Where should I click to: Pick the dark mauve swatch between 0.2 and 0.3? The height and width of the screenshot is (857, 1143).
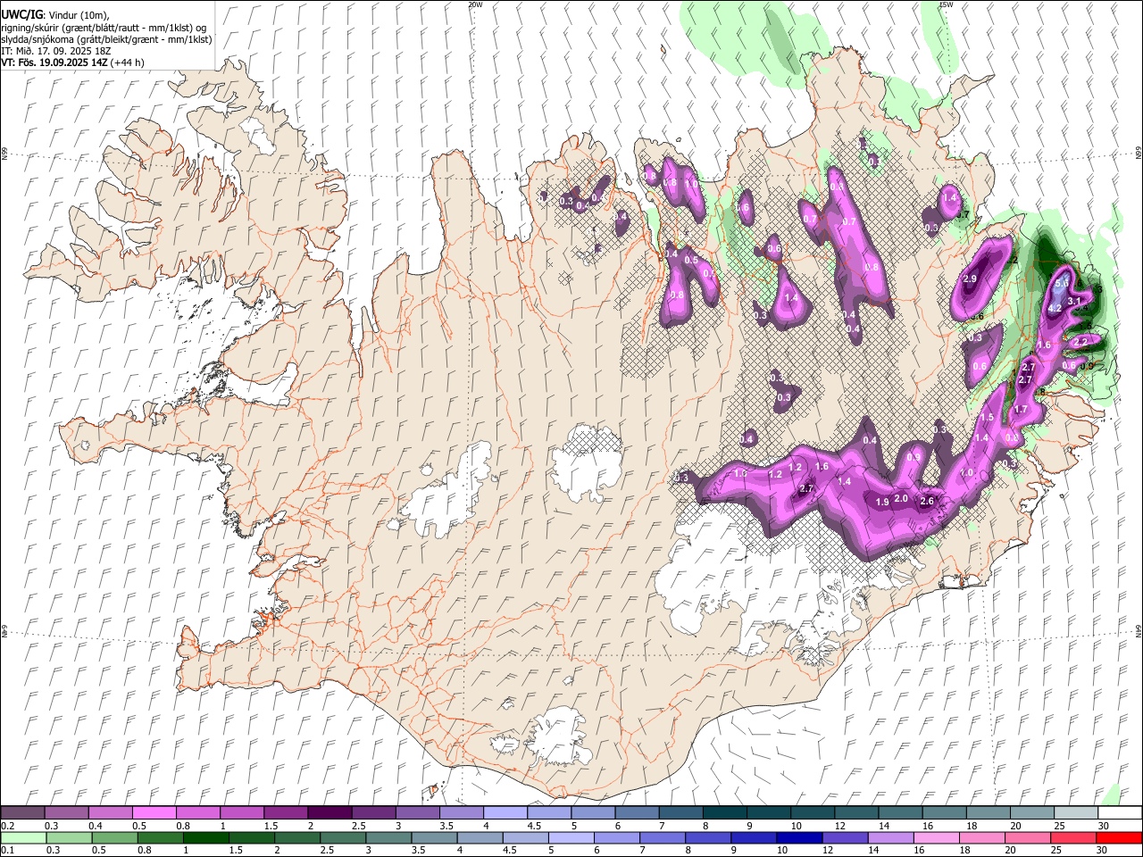(x=22, y=812)
